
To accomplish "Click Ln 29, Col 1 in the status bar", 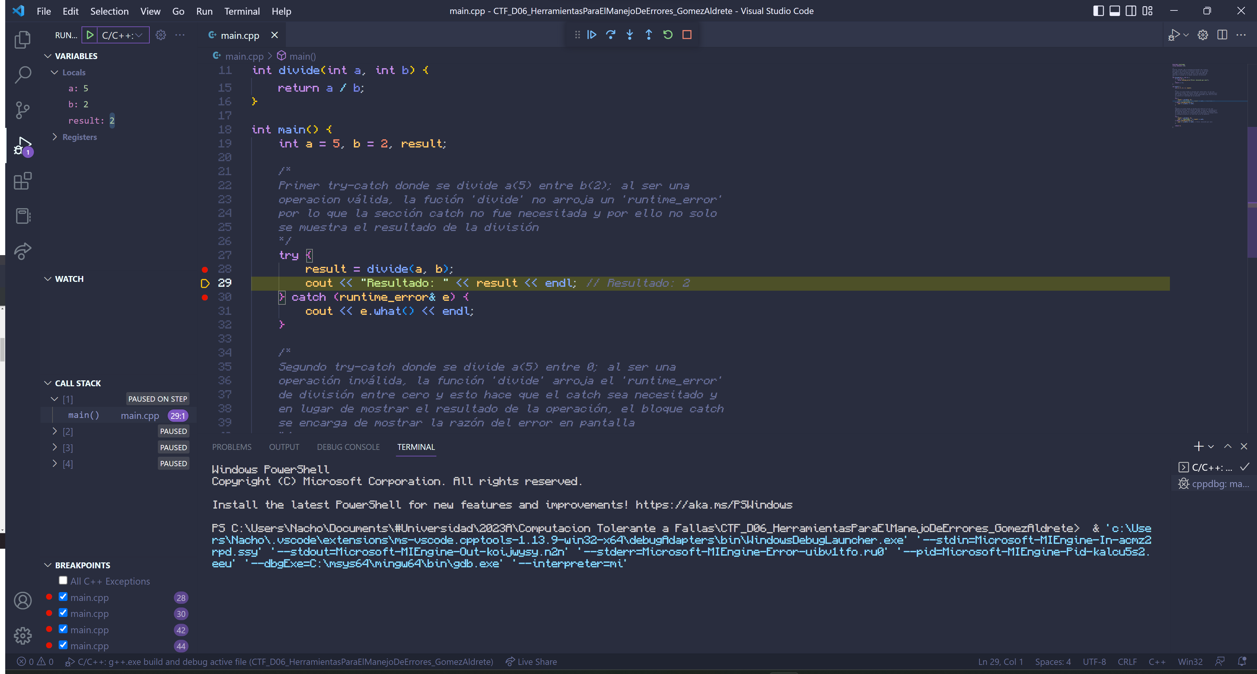I will click(1000, 661).
